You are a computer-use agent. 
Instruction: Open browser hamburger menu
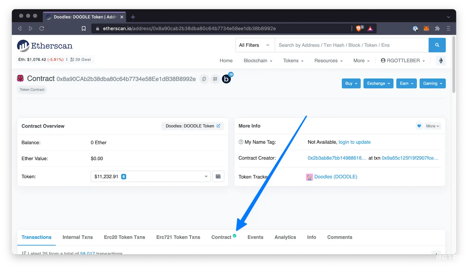click(448, 28)
